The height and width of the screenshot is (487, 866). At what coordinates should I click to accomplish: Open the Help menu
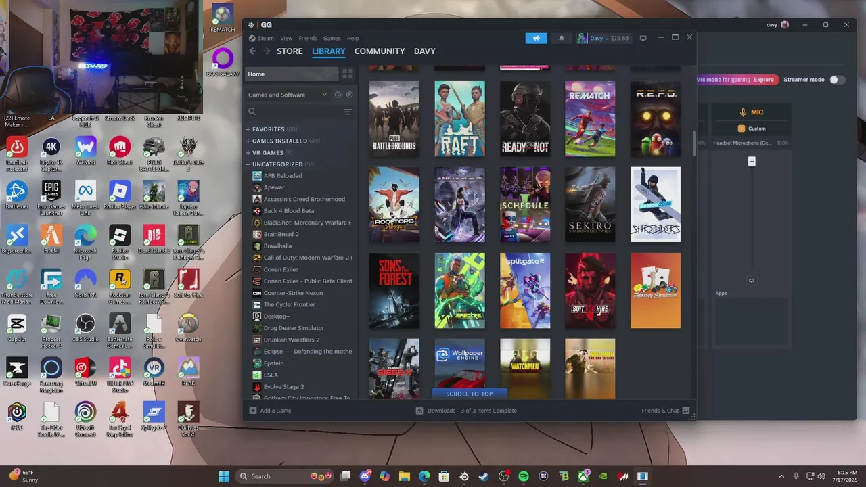[x=352, y=38]
